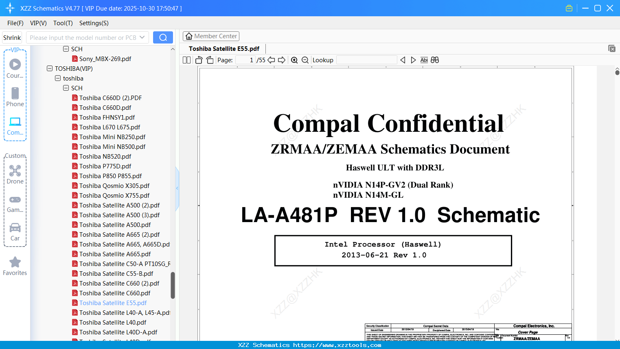The height and width of the screenshot is (349, 620).
Task: Zoom out of the schematic
Action: [305, 60]
